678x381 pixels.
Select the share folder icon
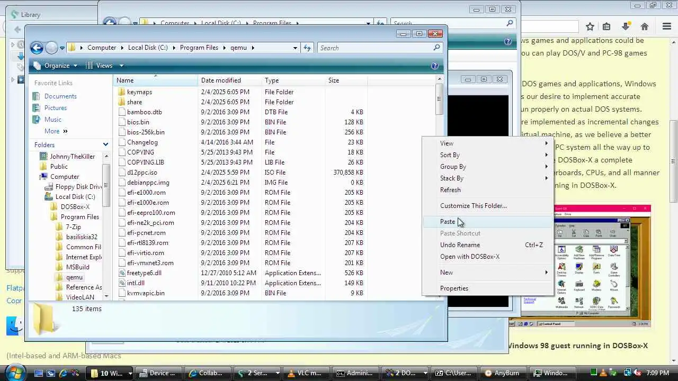pos(122,102)
